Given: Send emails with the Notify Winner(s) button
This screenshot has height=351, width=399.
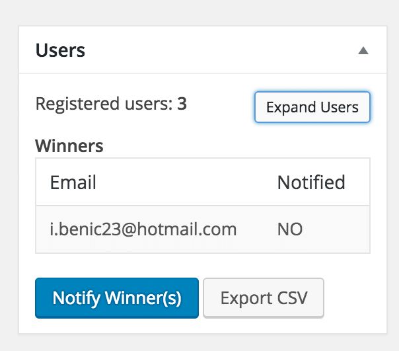Looking at the screenshot, I should [117, 297].
